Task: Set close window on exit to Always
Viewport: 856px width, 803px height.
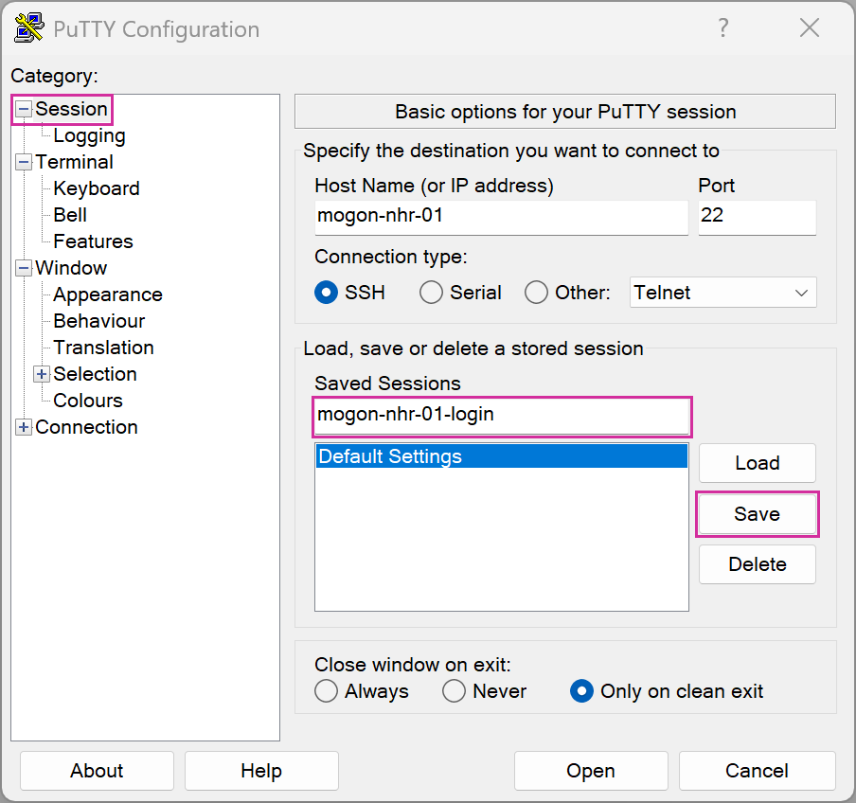Action: [x=327, y=691]
